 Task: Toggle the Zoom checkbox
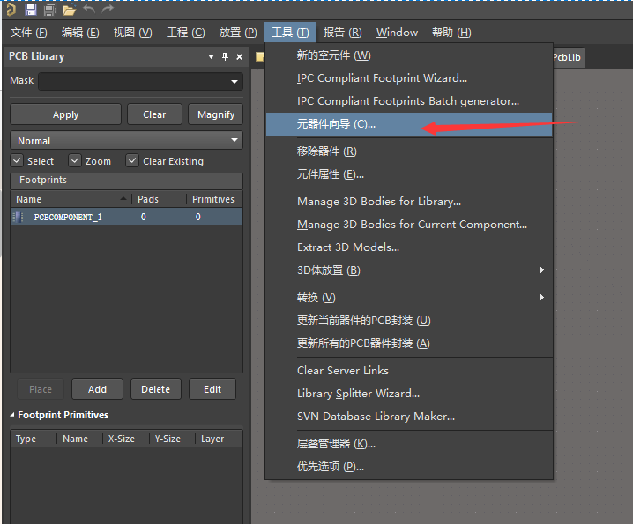click(75, 160)
